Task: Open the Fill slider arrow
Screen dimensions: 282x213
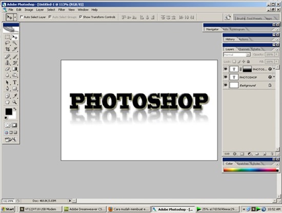Action: (x=276, y=62)
